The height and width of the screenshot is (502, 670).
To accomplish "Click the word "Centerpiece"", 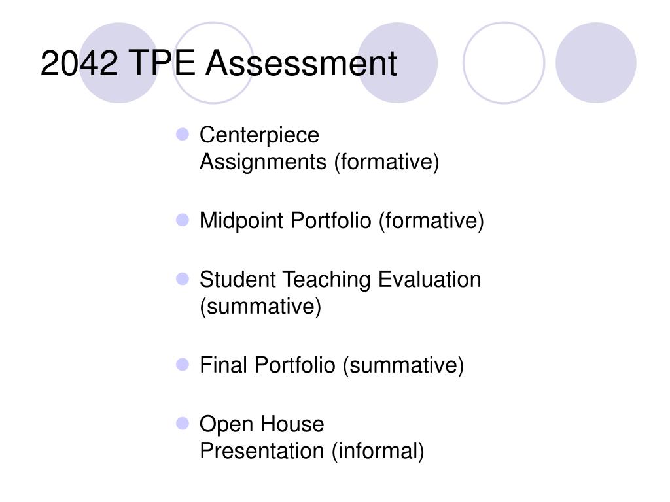I will tap(259, 136).
